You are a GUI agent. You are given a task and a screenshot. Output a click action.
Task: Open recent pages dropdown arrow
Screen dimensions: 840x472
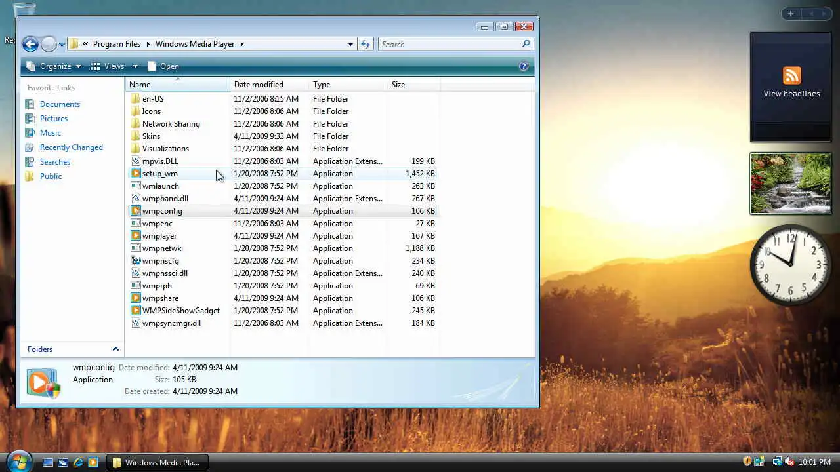click(62, 45)
